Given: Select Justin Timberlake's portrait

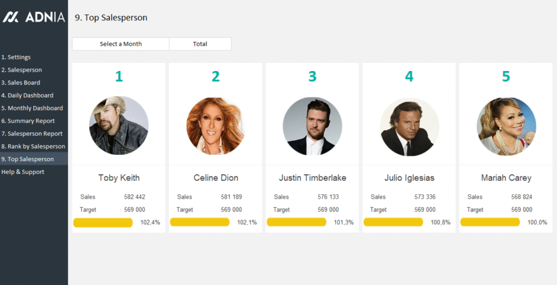Looking at the screenshot, I should [312, 126].
